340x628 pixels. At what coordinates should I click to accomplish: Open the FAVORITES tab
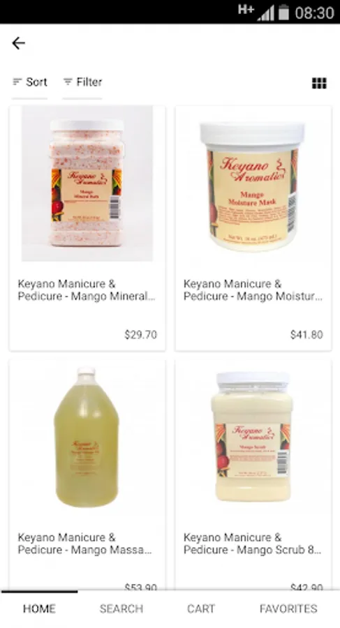pos(288,608)
